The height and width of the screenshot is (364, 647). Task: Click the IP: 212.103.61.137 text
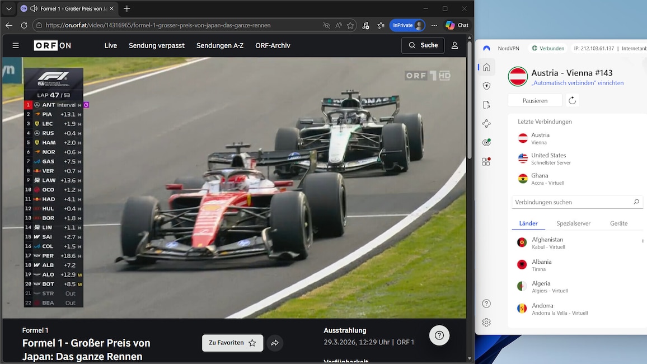coord(594,48)
